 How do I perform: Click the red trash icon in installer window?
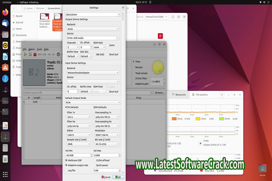click(161, 36)
